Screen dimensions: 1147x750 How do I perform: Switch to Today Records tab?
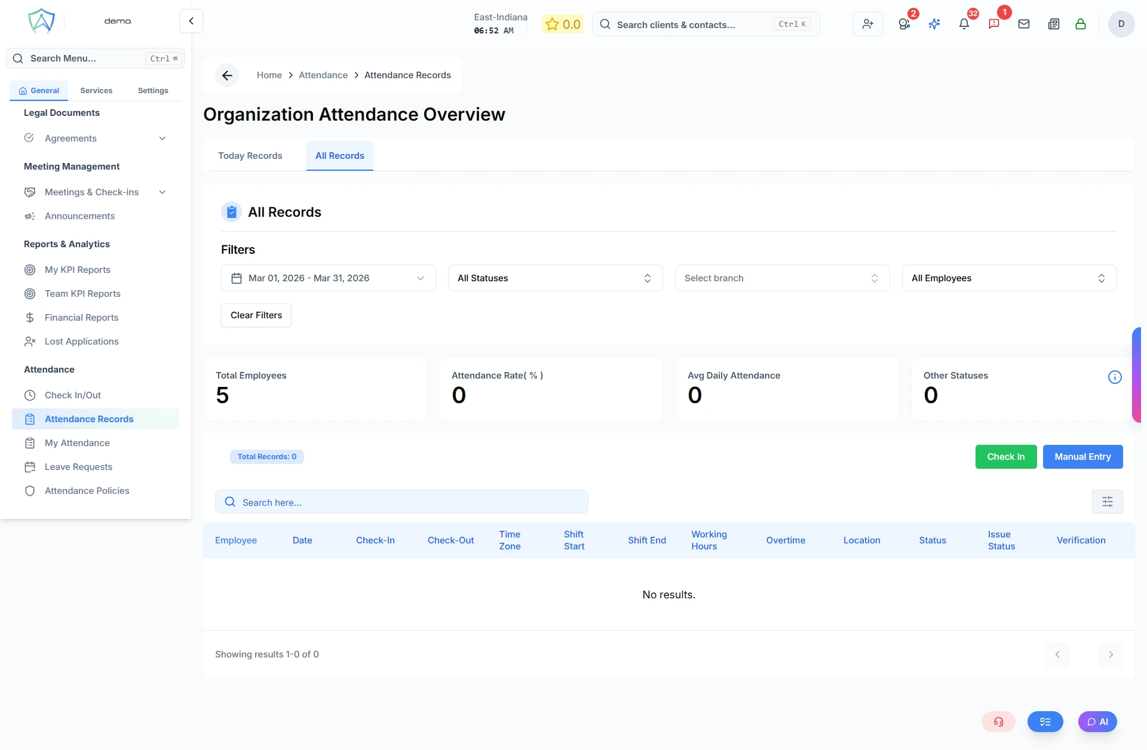[250, 156]
